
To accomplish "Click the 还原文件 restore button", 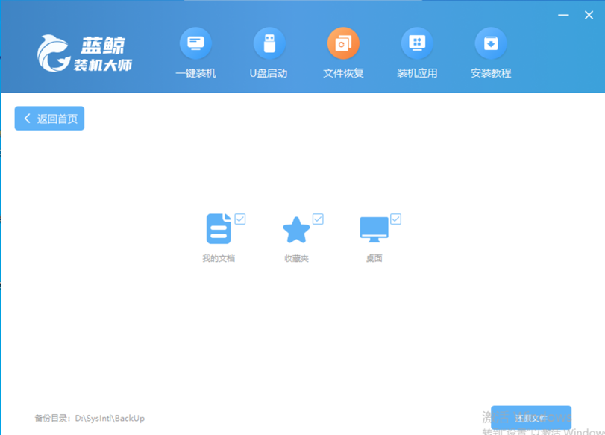I will [531, 417].
